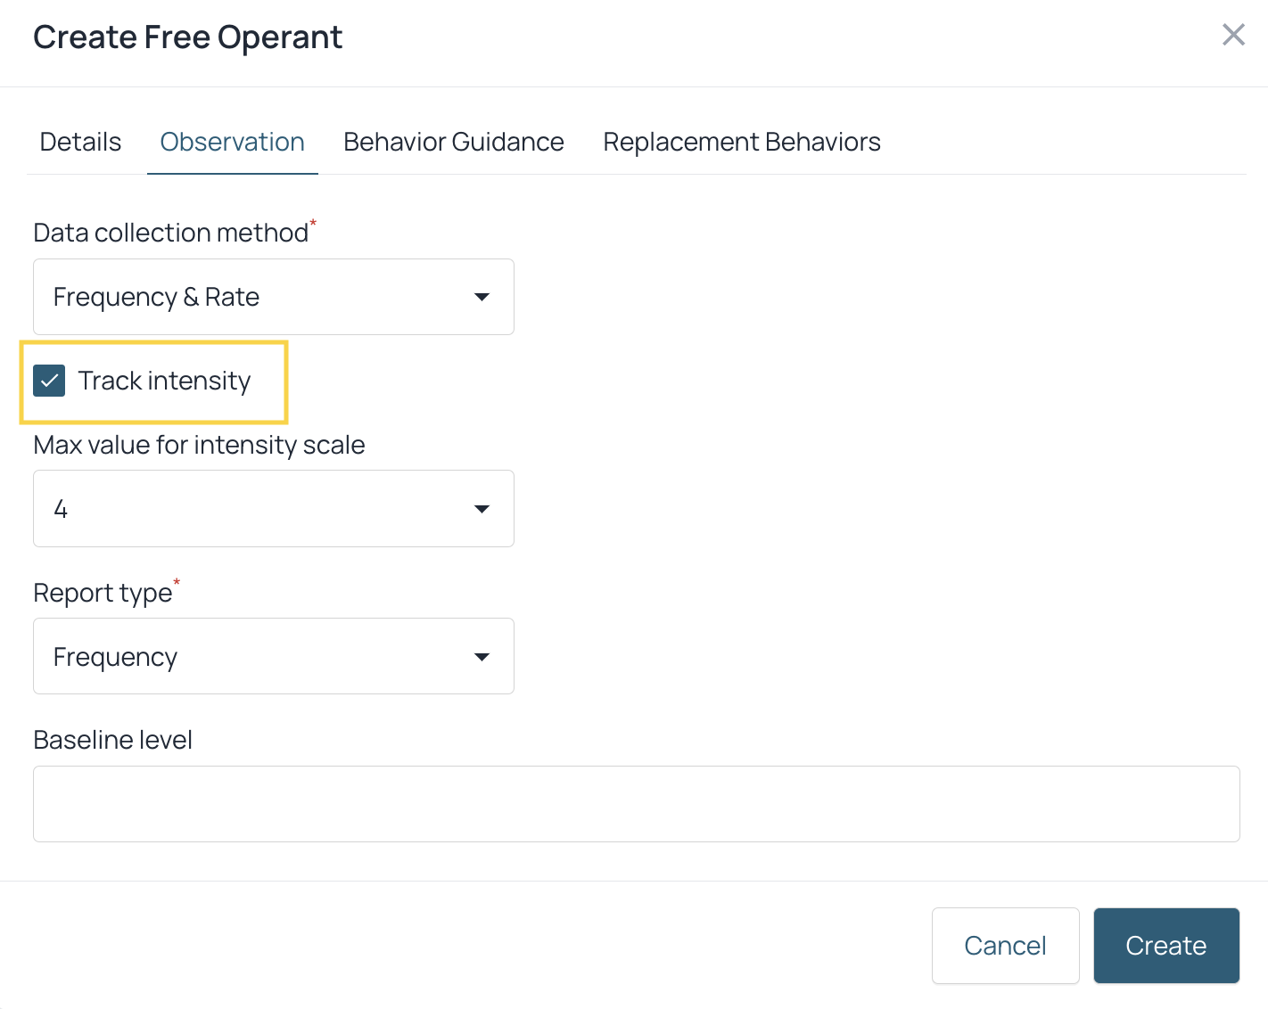1268x1009 pixels.
Task: Go to the Behavior Guidance tab
Action: click(454, 142)
